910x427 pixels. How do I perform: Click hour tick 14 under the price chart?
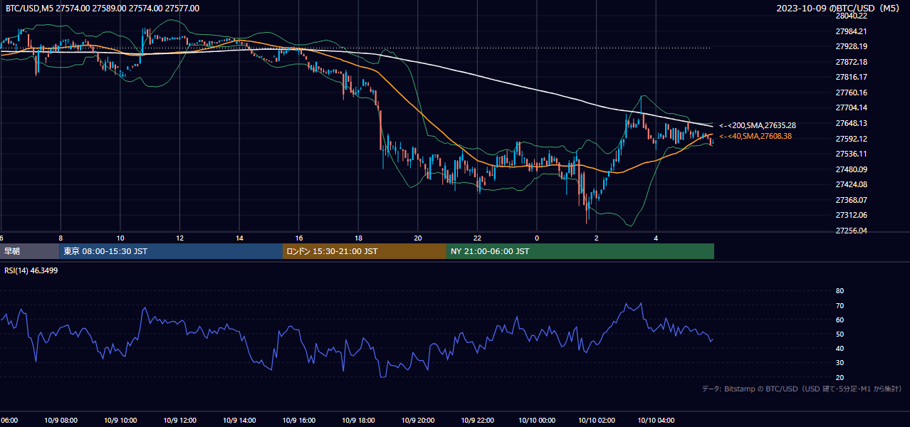click(239, 238)
